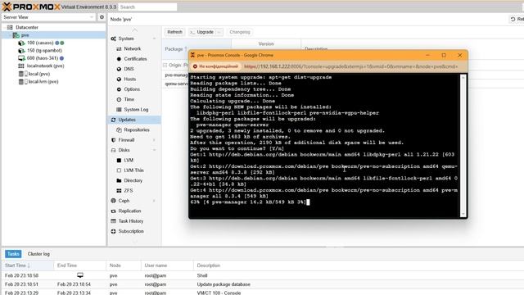The height and width of the screenshot is (295, 524).
Task: Collapse the Firewall submenu arrow
Action: coord(154,140)
